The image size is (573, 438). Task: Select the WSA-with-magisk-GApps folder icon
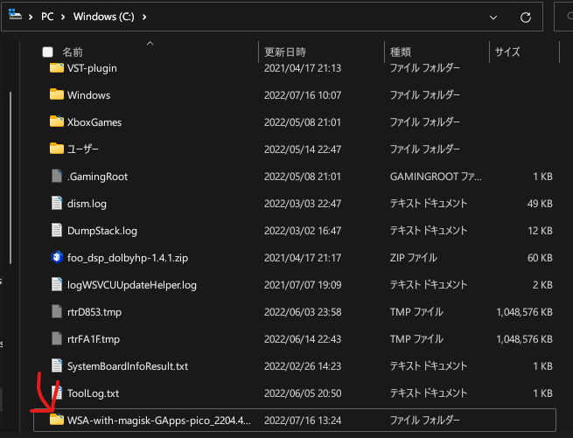pyautogui.click(x=57, y=420)
